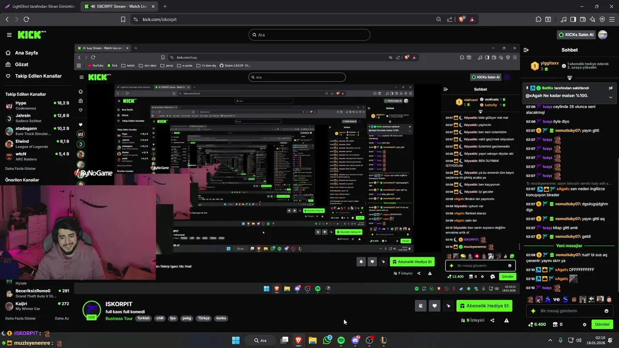Focus the Kick Ara search box
Viewport: 619px width, 348px height.
coord(309,35)
